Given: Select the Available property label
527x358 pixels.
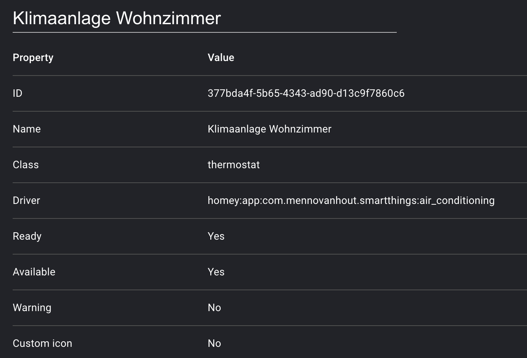Looking at the screenshot, I should (34, 272).
